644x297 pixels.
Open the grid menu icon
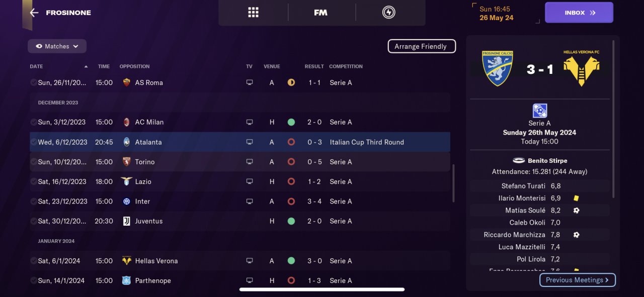point(253,13)
